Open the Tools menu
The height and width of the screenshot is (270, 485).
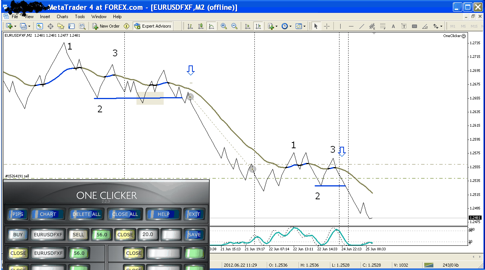point(80,17)
